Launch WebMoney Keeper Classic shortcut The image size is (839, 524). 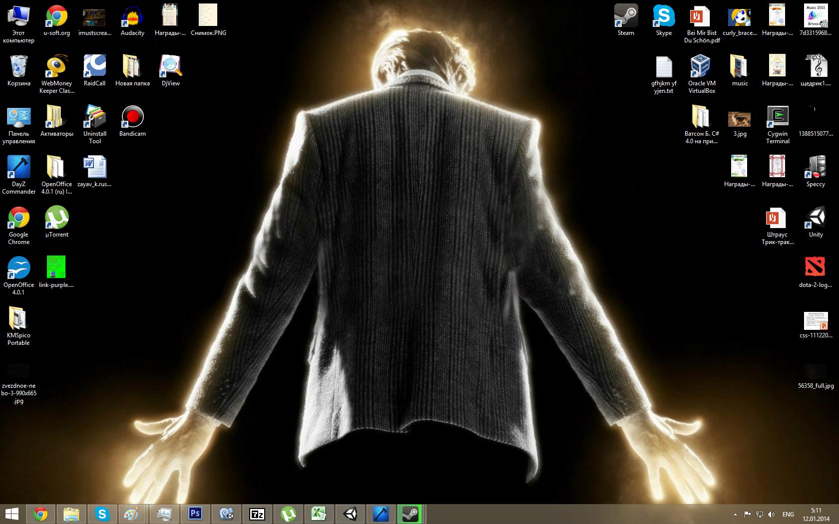[56, 74]
